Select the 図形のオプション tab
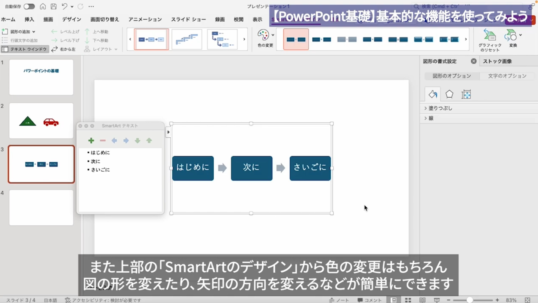Image resolution: width=538 pixels, height=303 pixels. tap(452, 76)
